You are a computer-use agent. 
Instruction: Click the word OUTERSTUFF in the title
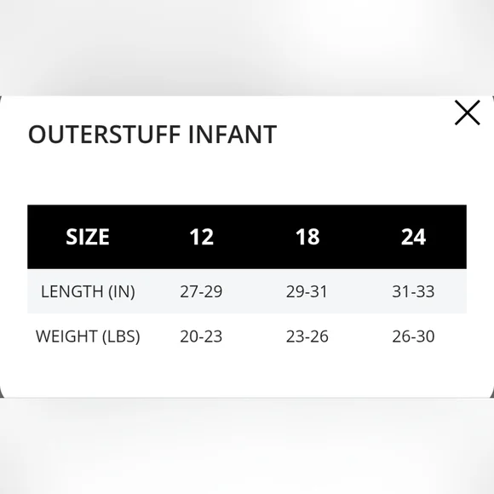pos(104,135)
